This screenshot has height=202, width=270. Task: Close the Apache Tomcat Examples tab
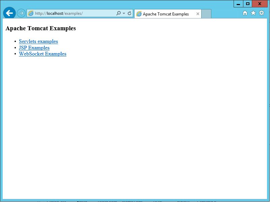tap(198, 14)
